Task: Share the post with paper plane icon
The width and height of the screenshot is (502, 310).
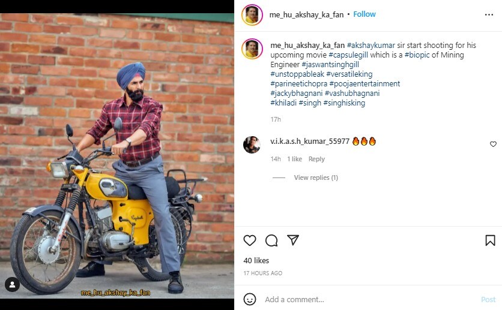Action: 293,240
